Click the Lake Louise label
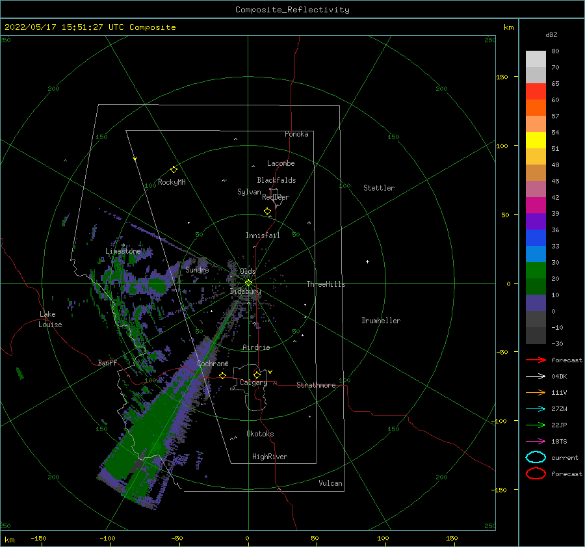Screen dimensions: 585x547 click(50, 319)
